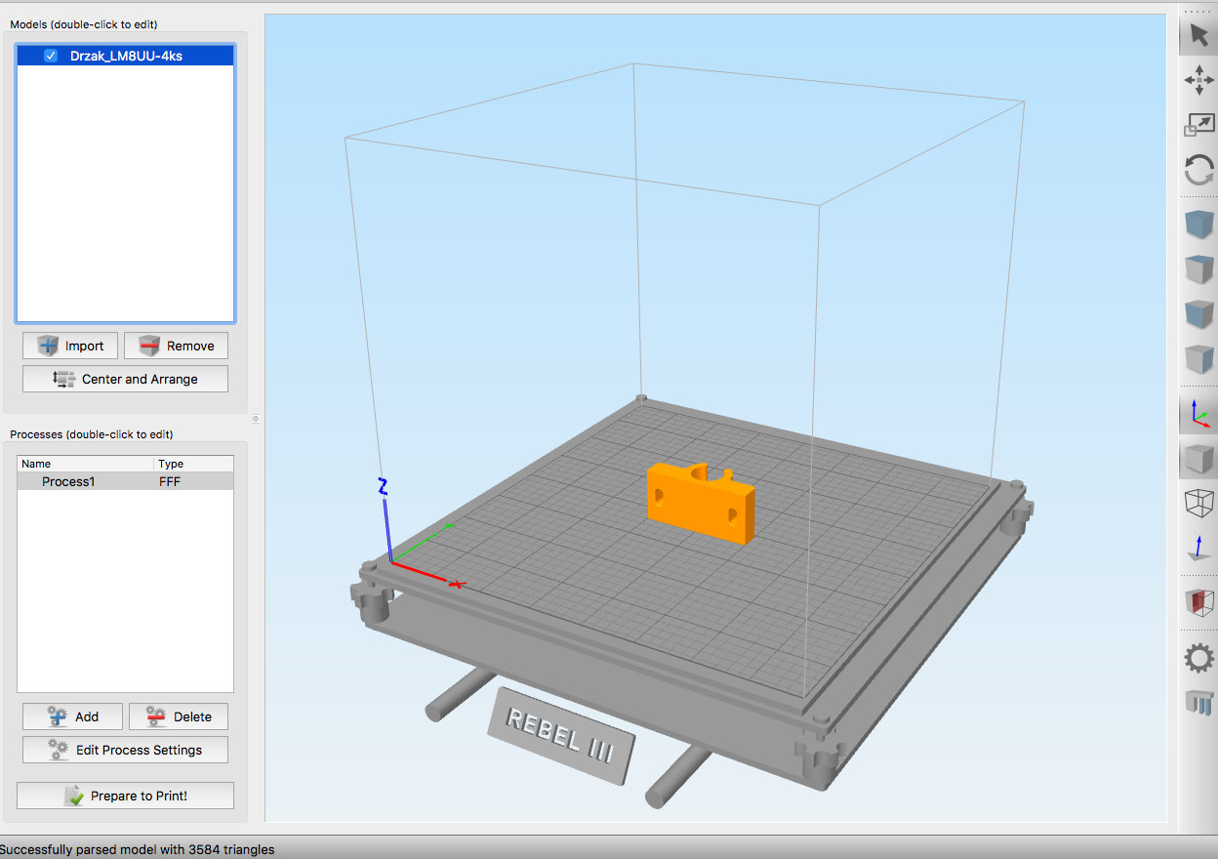Toggle the coordinate axes display
1218x859 pixels.
click(1198, 414)
